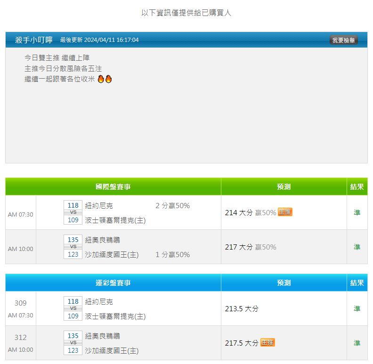Click the second fire emoji icon
The image size is (373, 364).
108,79
